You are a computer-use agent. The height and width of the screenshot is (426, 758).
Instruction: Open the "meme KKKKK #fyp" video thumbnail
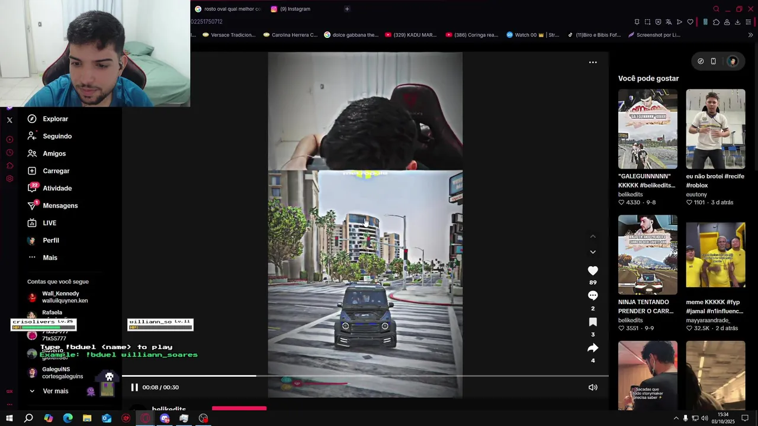click(x=715, y=255)
